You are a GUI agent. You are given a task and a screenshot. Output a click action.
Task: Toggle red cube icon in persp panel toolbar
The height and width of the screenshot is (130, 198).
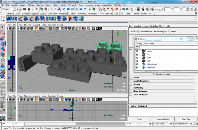[x=83, y=28]
